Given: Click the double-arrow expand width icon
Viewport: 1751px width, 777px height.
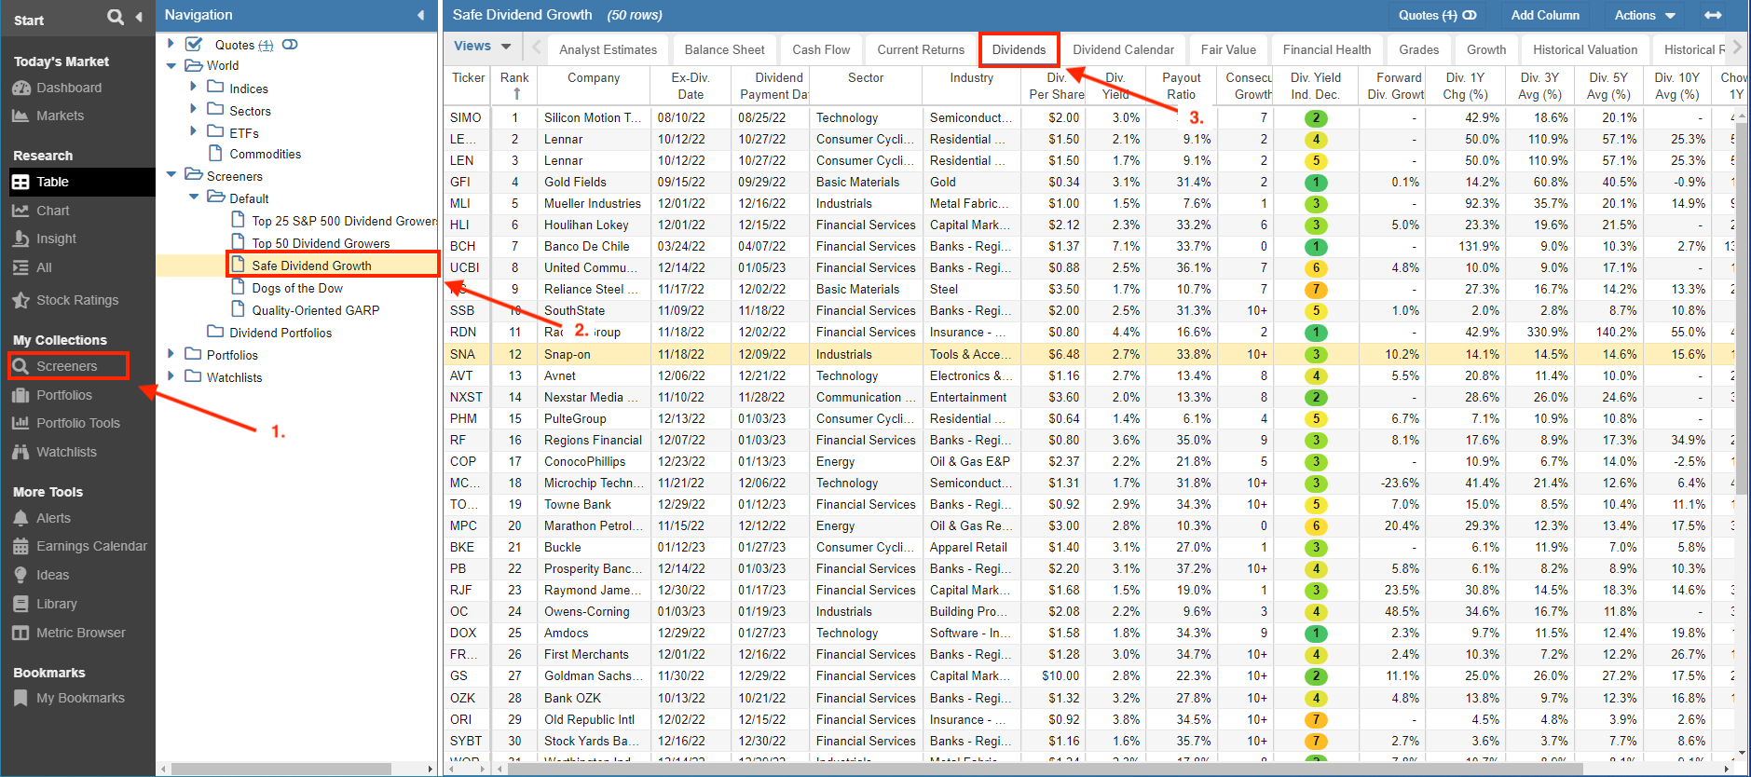Looking at the screenshot, I should point(1713,15).
